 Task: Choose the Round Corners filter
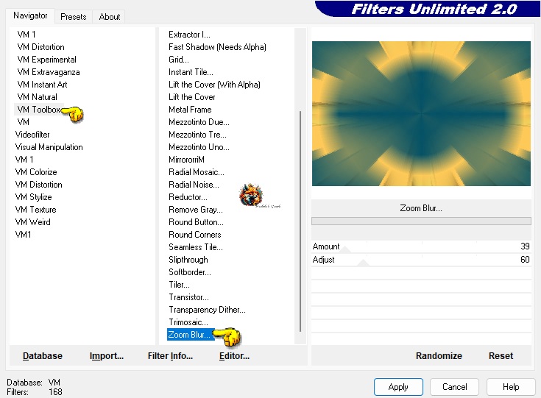tap(194, 235)
